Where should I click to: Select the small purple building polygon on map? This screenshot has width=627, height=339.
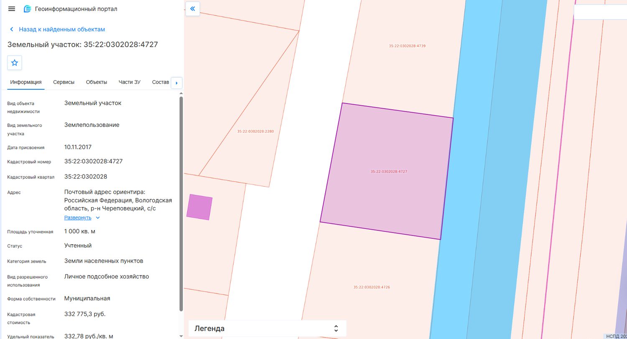[x=199, y=207]
